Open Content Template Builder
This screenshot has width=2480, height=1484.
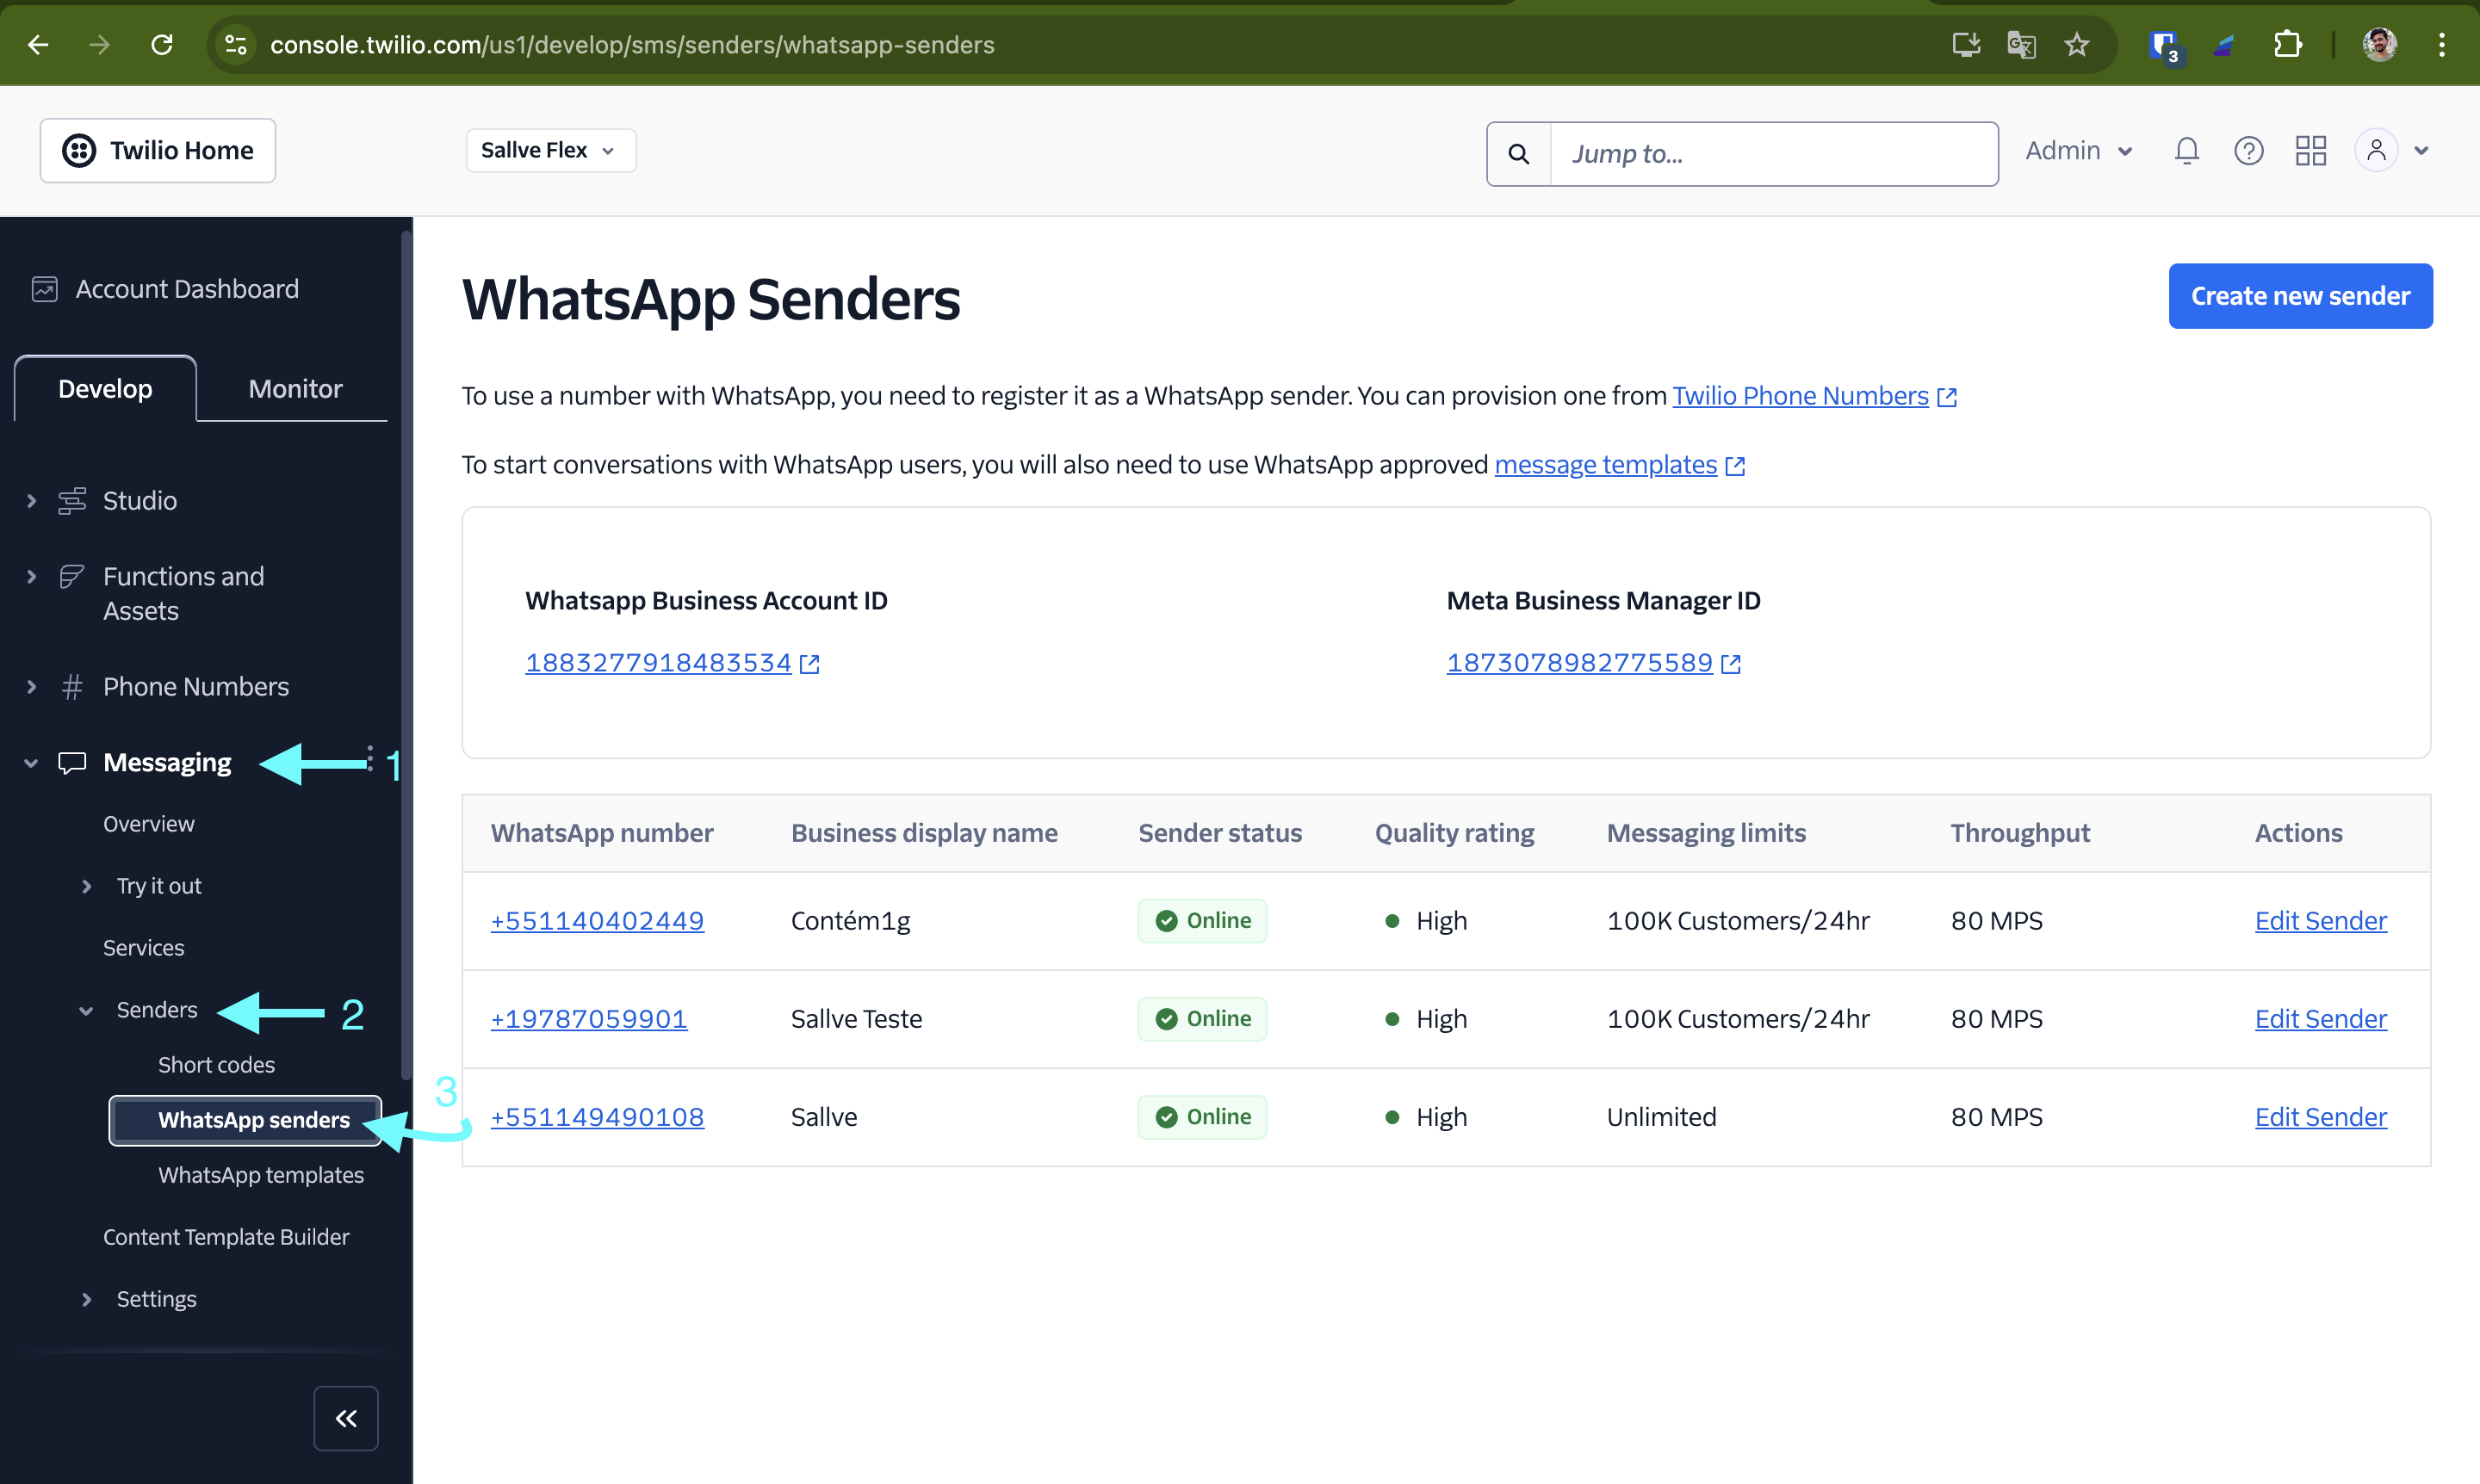click(226, 1237)
